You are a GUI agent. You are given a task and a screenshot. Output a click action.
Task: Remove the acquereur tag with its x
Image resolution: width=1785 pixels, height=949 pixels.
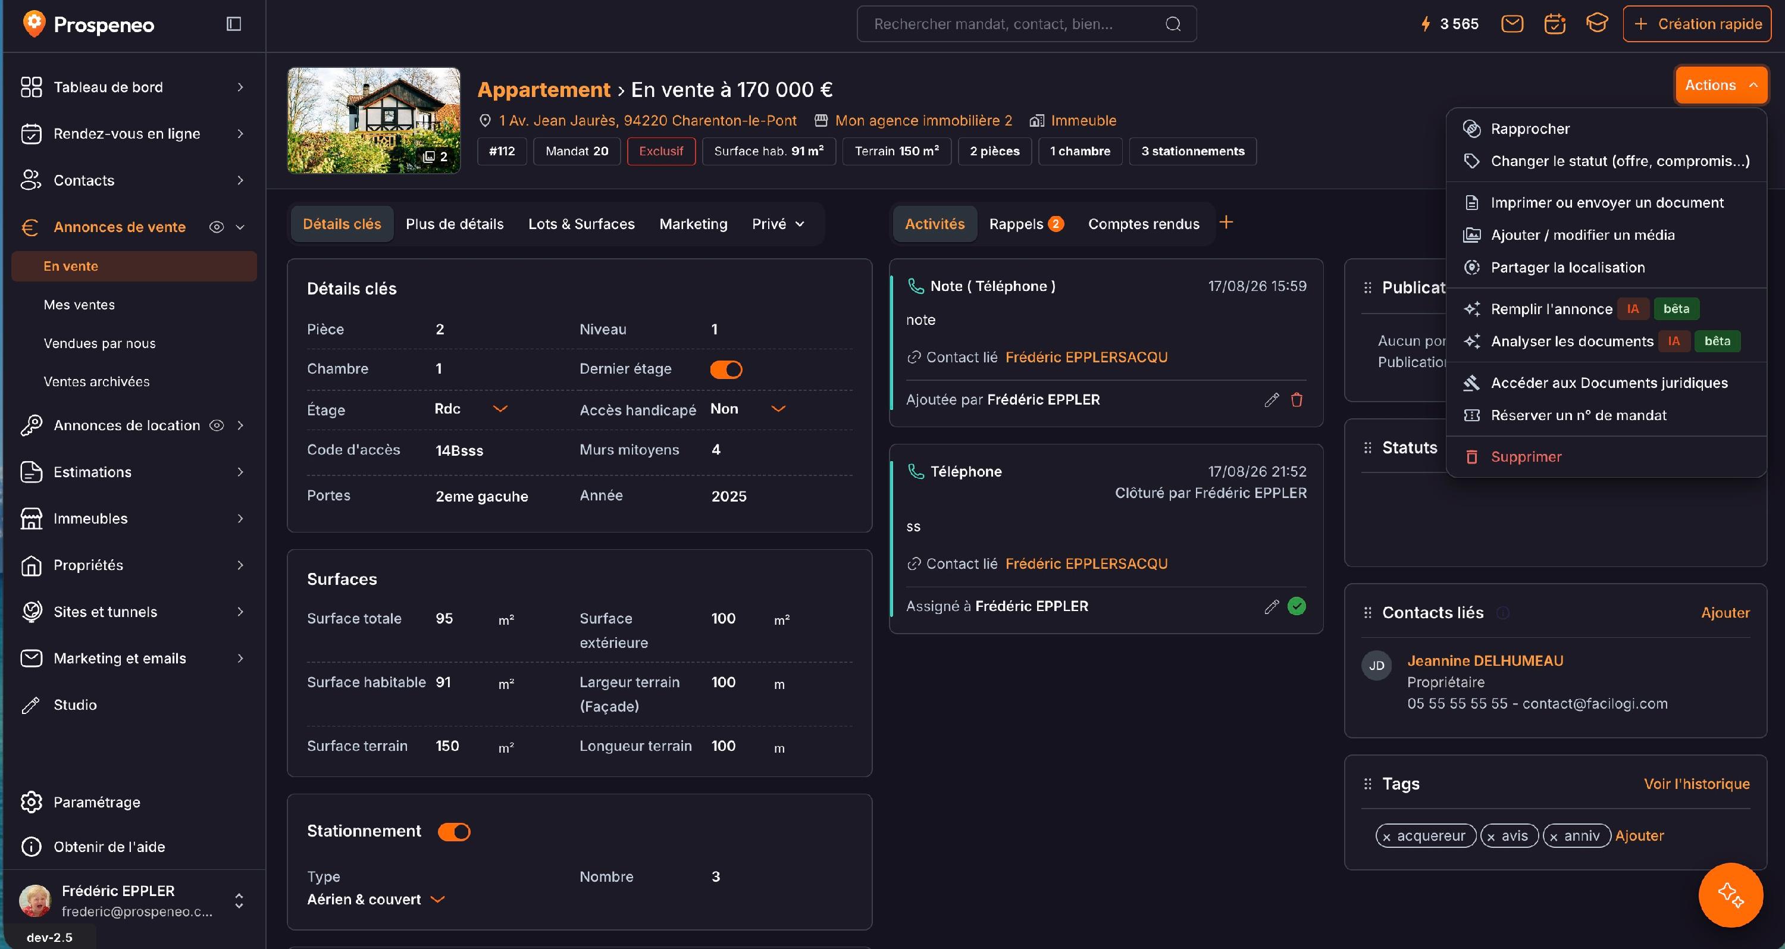pos(1386,838)
